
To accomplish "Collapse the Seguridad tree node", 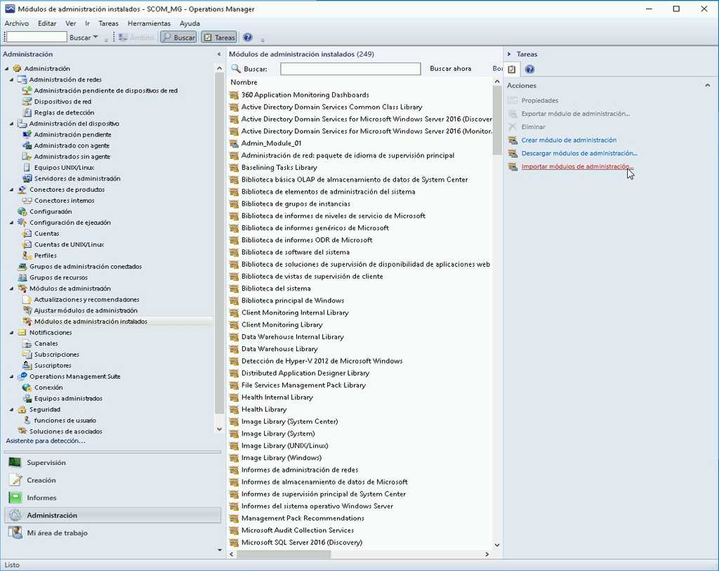I will [12, 410].
